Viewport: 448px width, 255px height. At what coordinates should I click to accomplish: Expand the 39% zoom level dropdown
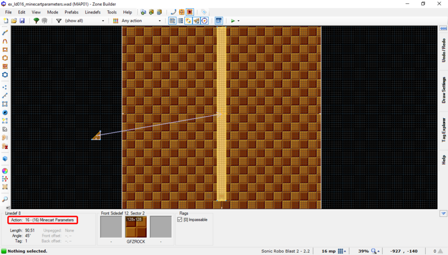click(375, 251)
